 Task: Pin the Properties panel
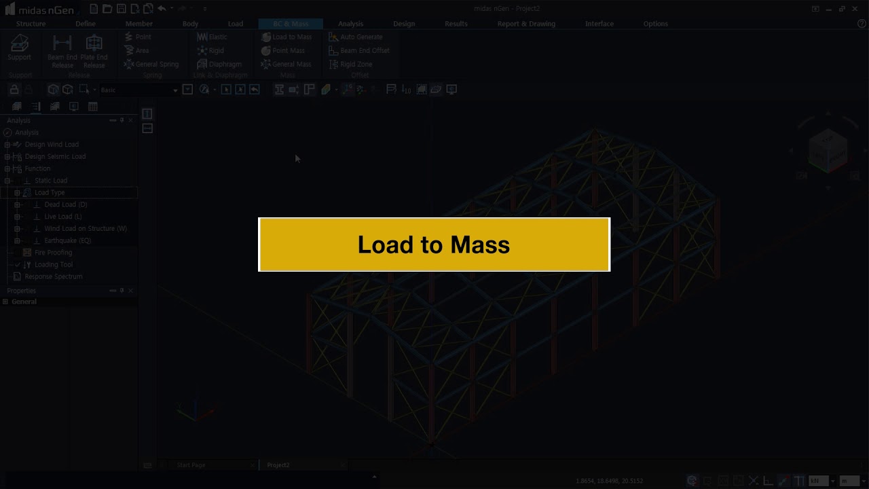coord(122,291)
